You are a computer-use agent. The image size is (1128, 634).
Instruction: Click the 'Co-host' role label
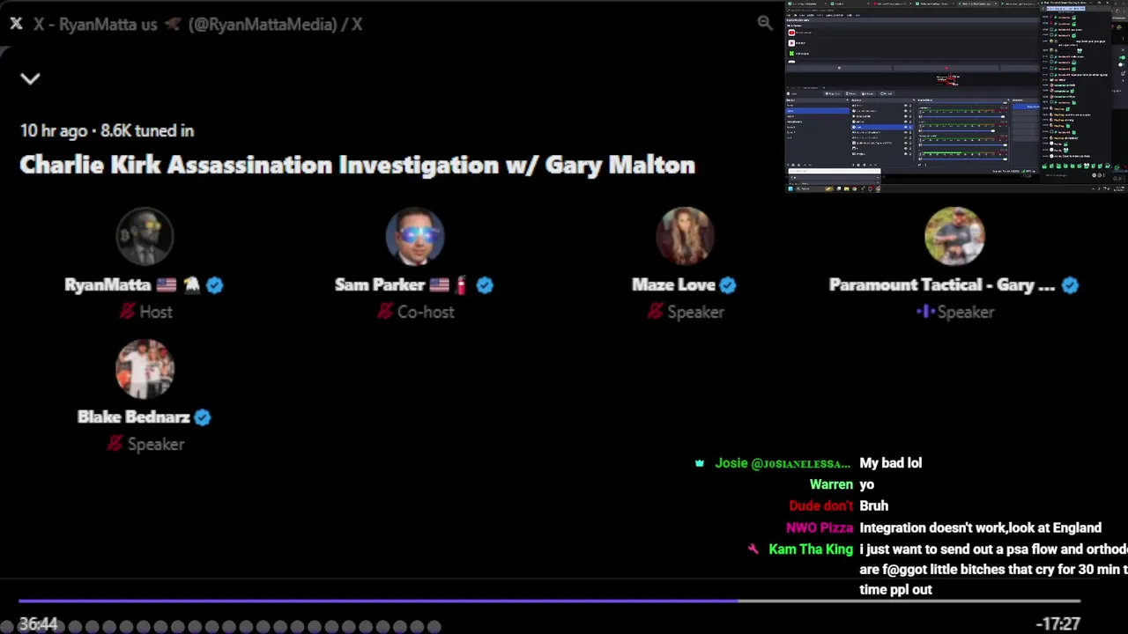426,312
